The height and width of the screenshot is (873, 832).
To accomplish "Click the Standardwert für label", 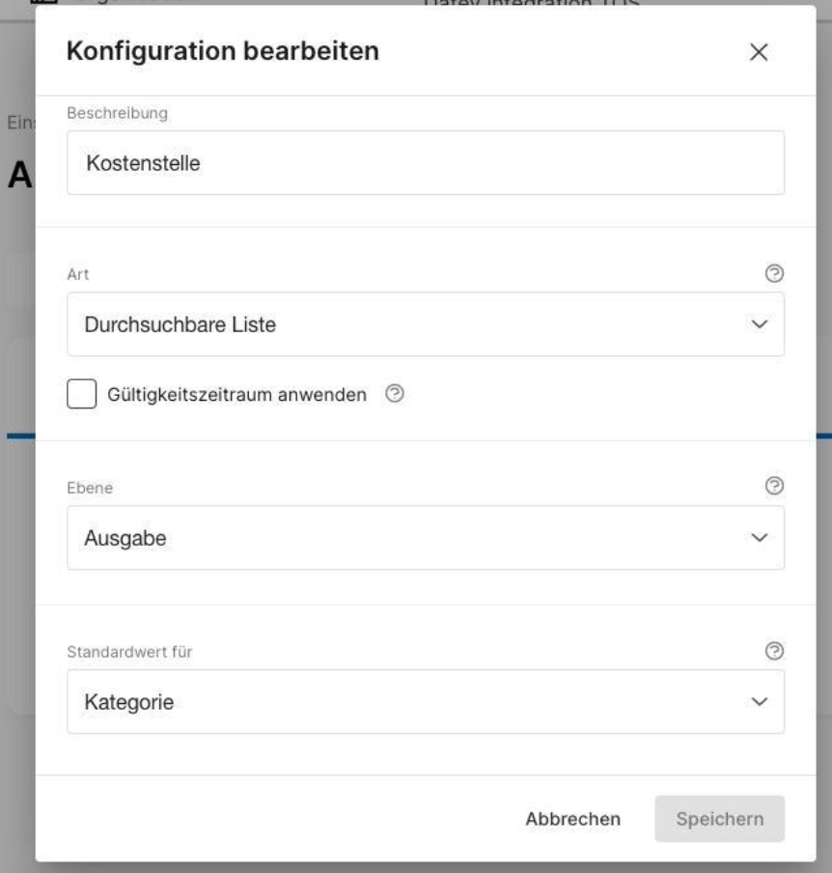I will (x=129, y=652).
